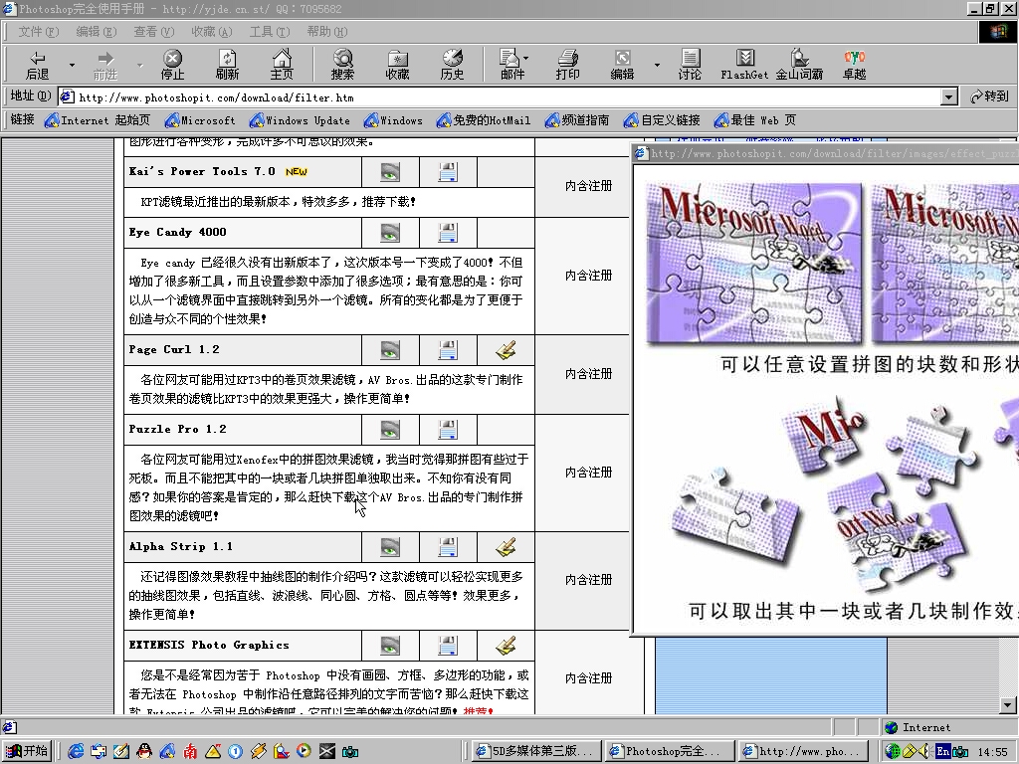The height and width of the screenshot is (764, 1019).
Task: Open the Windows Update link in links bar
Action: [x=300, y=120]
